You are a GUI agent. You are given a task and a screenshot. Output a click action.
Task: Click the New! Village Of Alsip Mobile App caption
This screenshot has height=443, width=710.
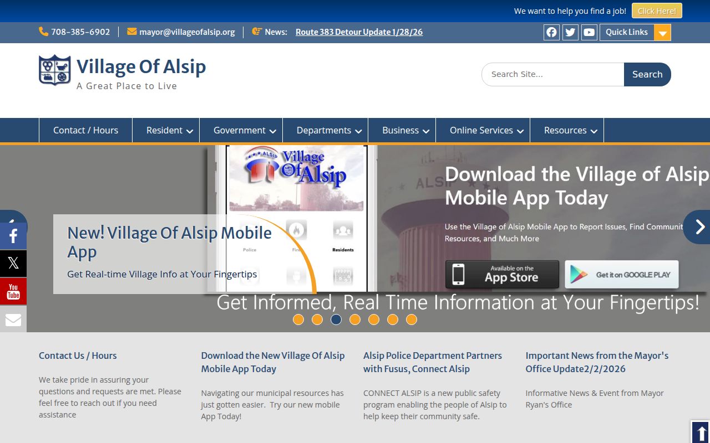[x=169, y=242]
